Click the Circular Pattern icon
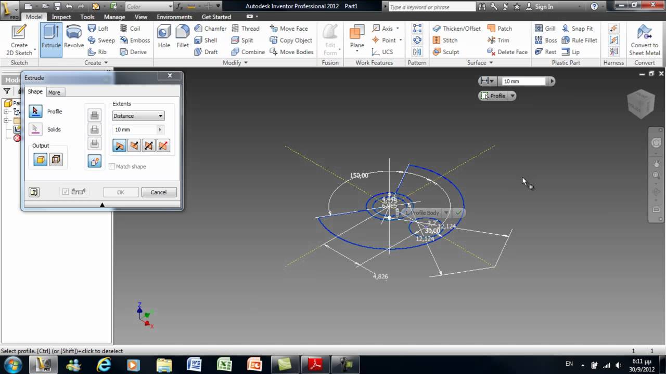Image resolution: width=666 pixels, height=374 pixels. [417, 40]
